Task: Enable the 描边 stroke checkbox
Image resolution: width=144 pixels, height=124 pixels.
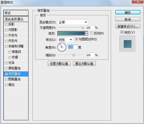Action: [x=6, y=85]
